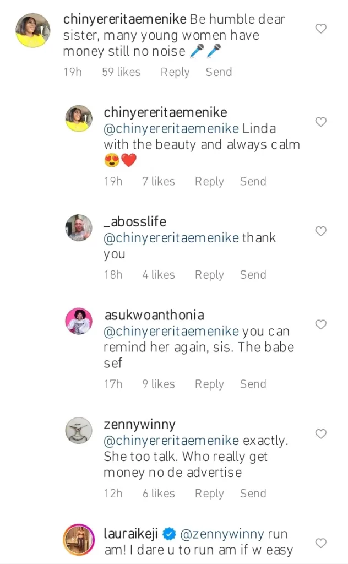Reply to the 'Be humble dear sister' comment
348x564 pixels.
[x=175, y=72]
